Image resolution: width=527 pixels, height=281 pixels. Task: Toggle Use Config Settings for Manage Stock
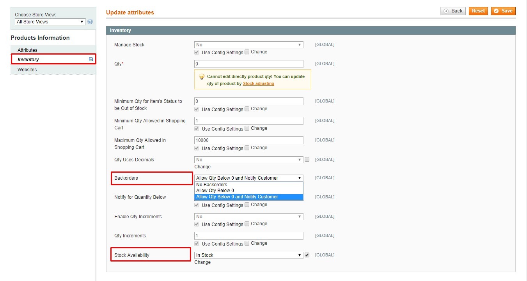(x=197, y=52)
